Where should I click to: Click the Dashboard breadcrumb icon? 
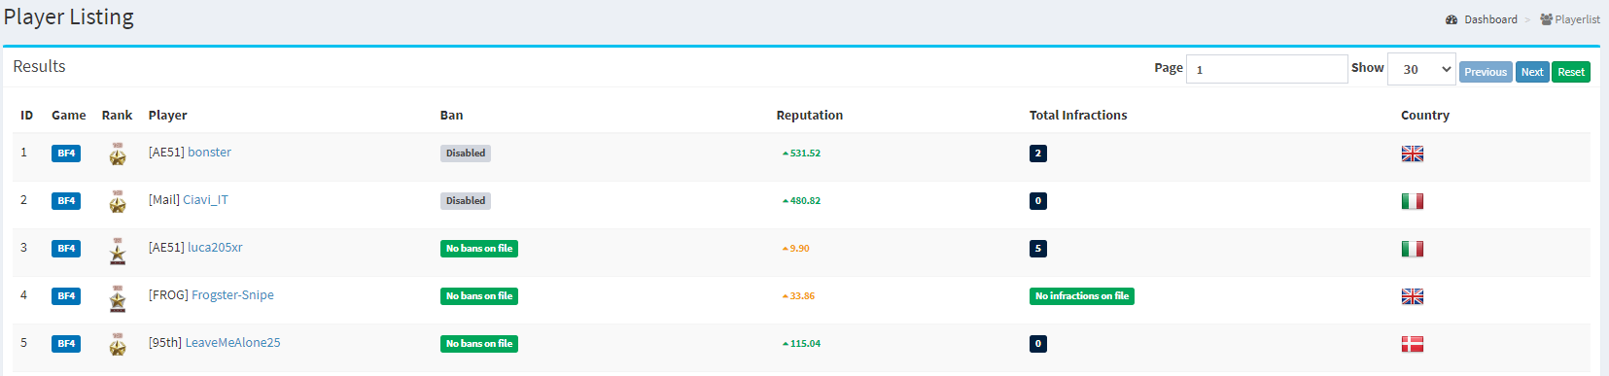(1452, 19)
